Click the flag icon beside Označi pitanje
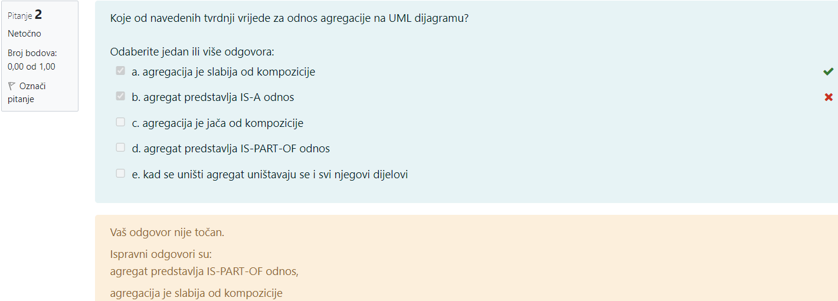This screenshot has width=838, height=301. point(12,86)
